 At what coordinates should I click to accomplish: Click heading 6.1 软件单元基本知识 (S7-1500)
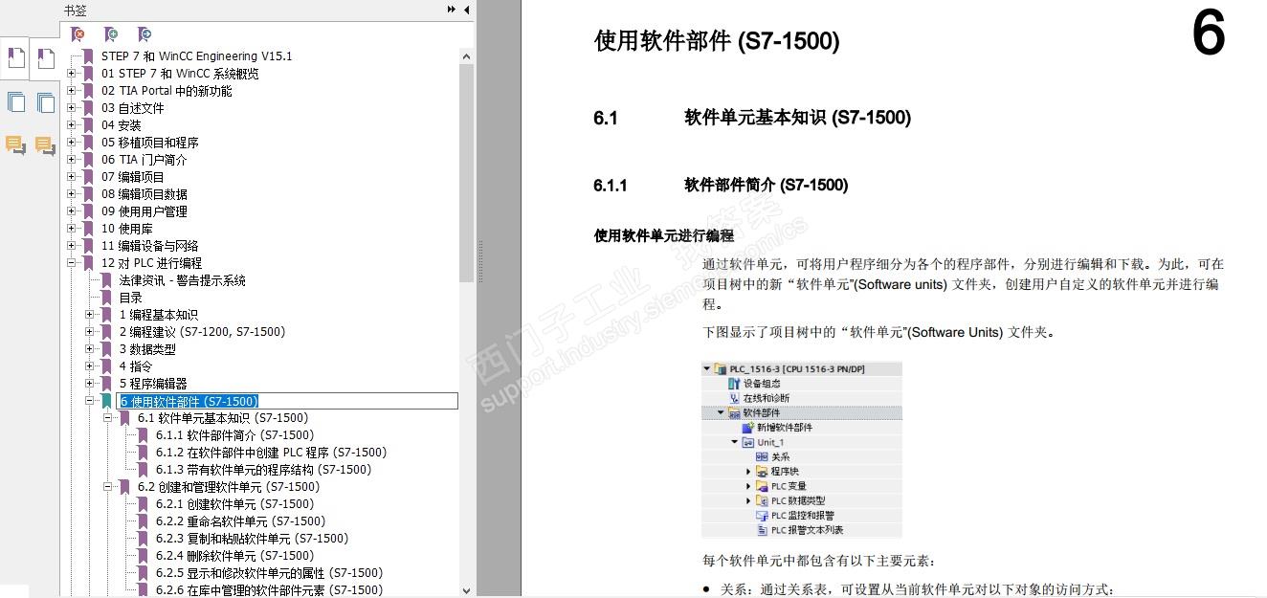coord(751,118)
